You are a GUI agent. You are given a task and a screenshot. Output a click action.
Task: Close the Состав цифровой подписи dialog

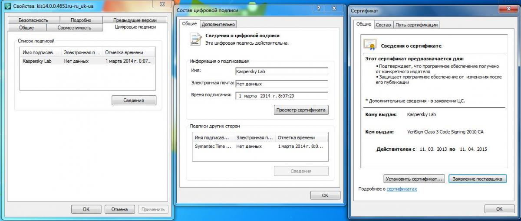pos(334,8)
